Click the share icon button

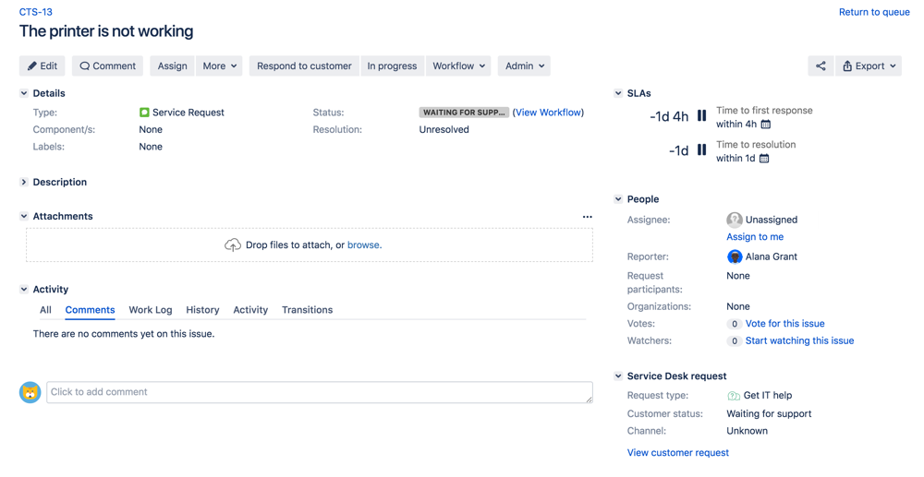[820, 66]
